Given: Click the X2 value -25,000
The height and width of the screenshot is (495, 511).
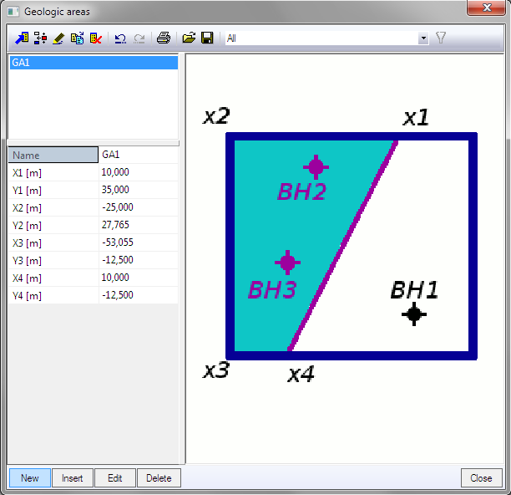Looking at the screenshot, I should point(138,207).
